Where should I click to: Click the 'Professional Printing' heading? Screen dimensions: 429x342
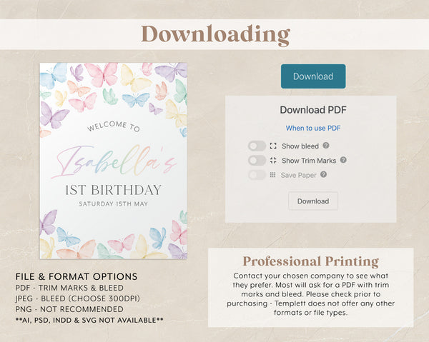(310, 261)
